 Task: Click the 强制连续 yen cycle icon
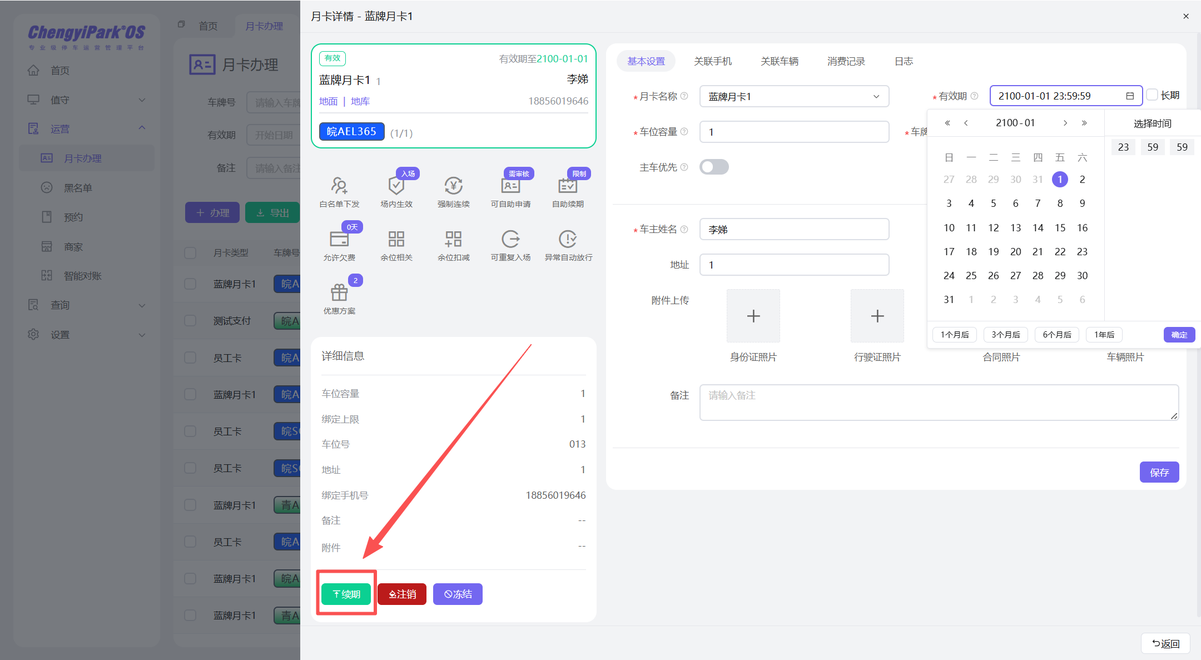(x=453, y=186)
